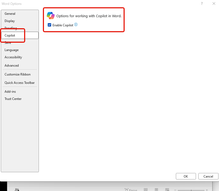This screenshot has height=191, width=219.
Task: Click the Focus mode icon in Word status bar
Action: 127,190
